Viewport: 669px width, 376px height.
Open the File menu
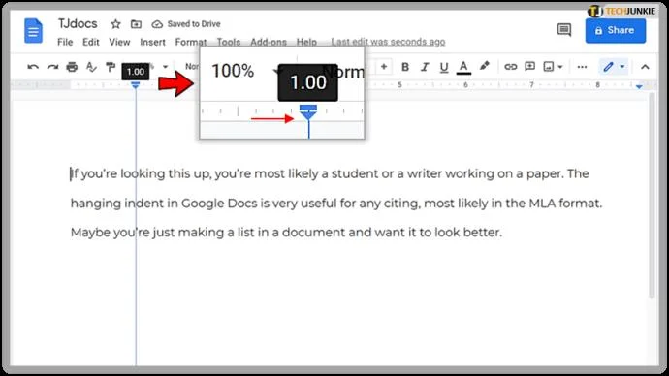coord(65,42)
